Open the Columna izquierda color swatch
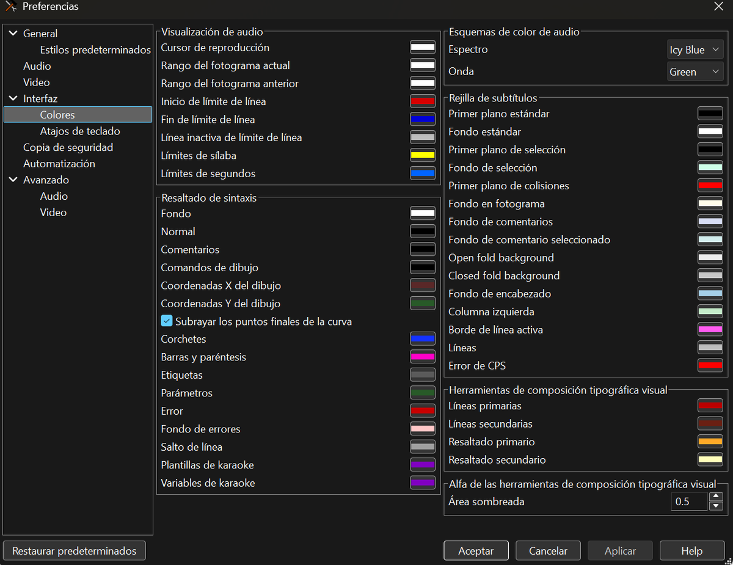Screen dimensions: 733x565 click(710, 312)
